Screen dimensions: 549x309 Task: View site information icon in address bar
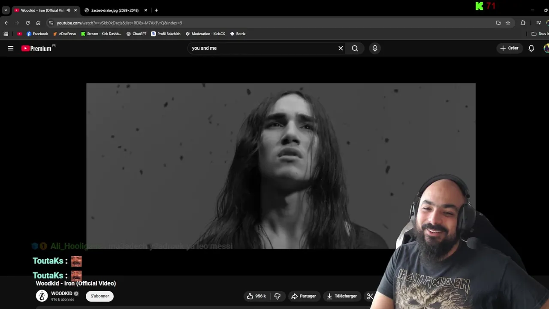[51, 23]
